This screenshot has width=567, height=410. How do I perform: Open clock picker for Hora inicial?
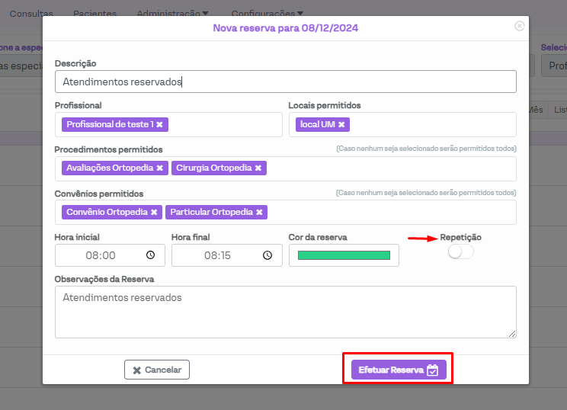[x=150, y=255]
